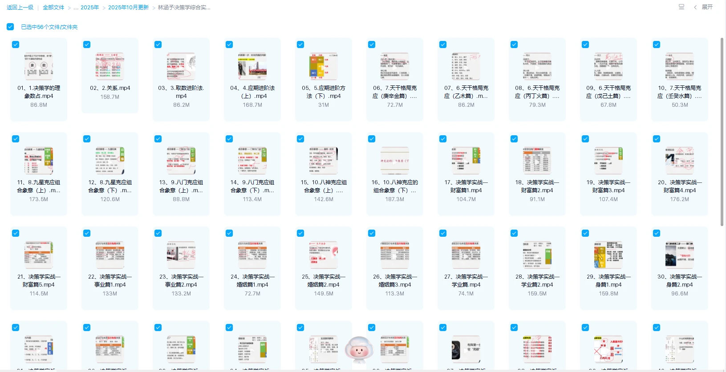Open thumbnail of 22、决策学实战—事业篇1.mp4
Image resolution: width=726 pixels, height=372 pixels.
coord(110,255)
